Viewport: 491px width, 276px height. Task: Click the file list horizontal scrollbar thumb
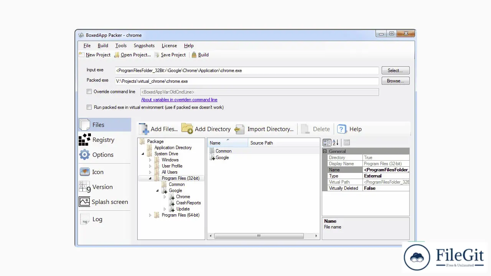pos(259,236)
